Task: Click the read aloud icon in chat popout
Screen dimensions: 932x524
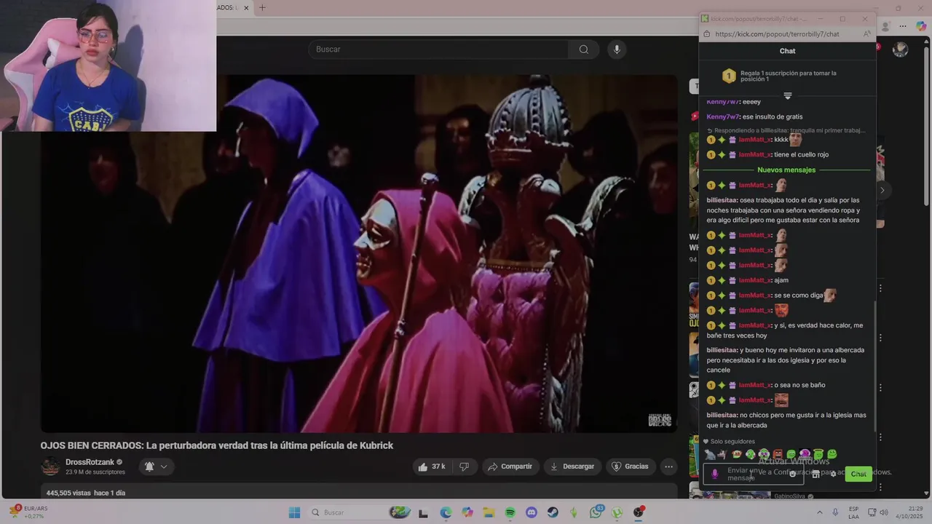Action: point(866,34)
